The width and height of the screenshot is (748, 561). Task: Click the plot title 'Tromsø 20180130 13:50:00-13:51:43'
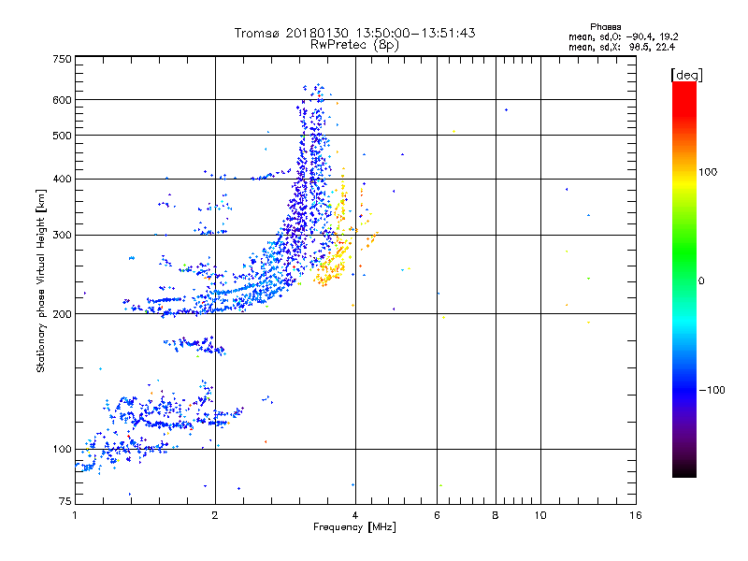click(x=354, y=33)
